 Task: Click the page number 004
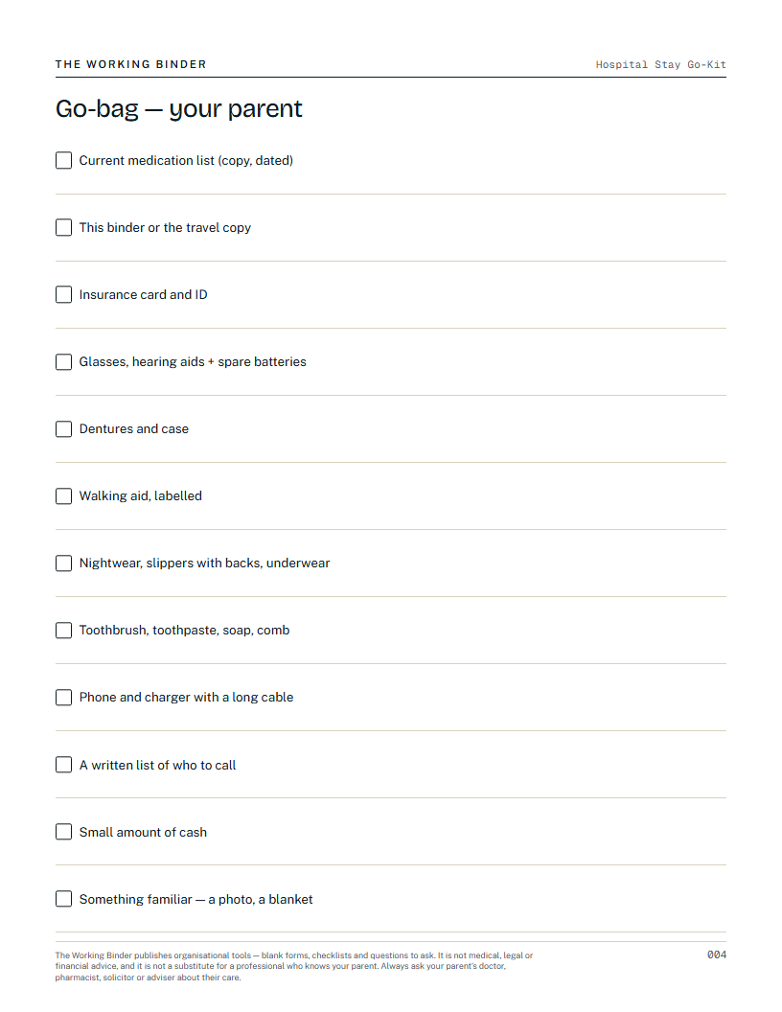click(717, 954)
